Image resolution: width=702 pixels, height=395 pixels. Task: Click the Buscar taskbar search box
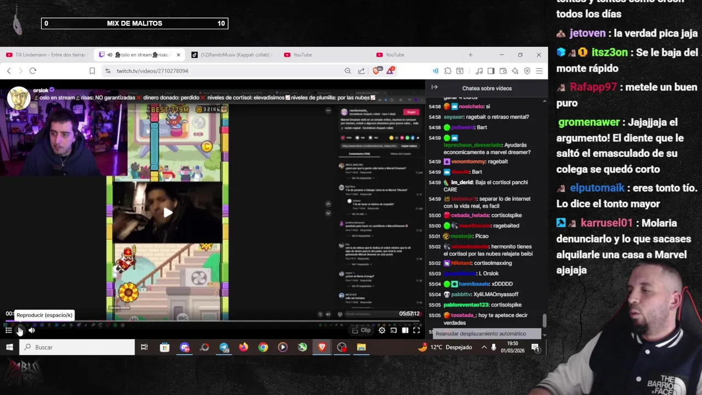77,347
